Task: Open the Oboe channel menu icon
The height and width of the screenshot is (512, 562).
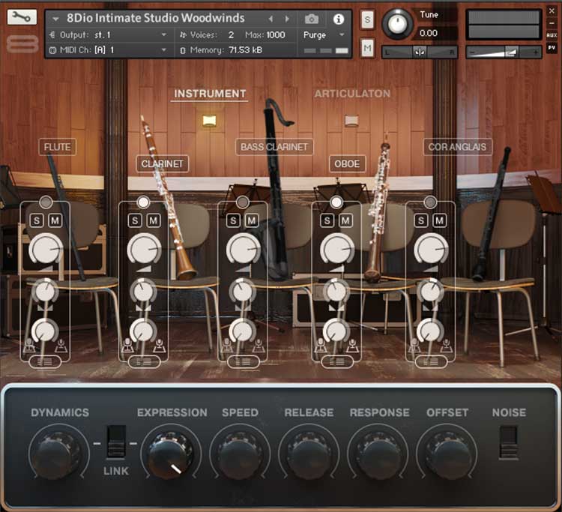Action: click(337, 362)
